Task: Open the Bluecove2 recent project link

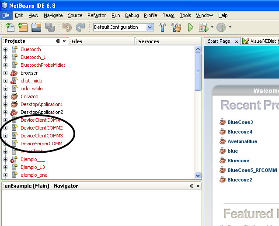Action: click(x=240, y=180)
